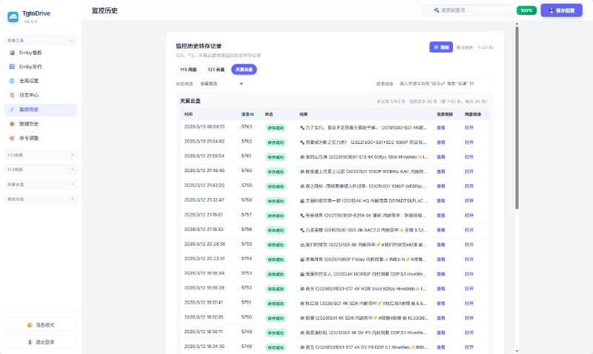Click timestamp 2026/3/13 01:04:02
The height and width of the screenshot is (354, 593).
[x=205, y=141]
